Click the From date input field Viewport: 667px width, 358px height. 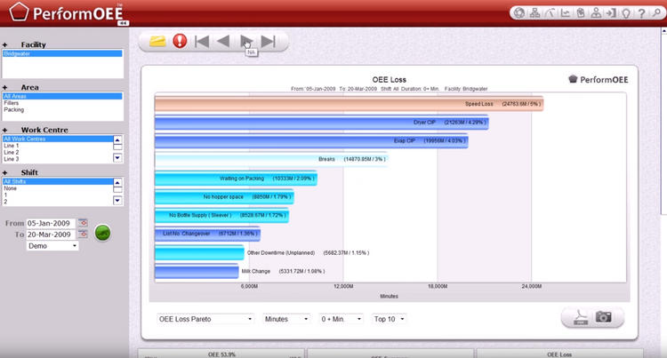(51, 223)
